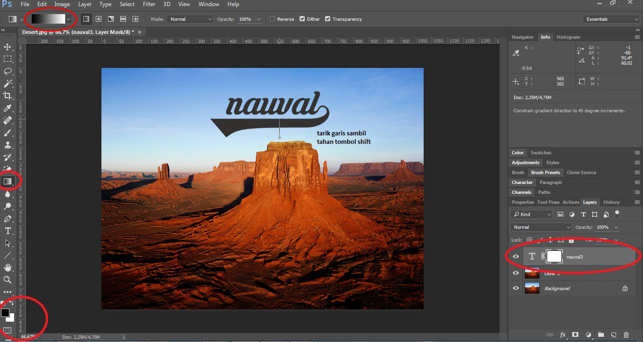Create a new layer group

(601, 335)
